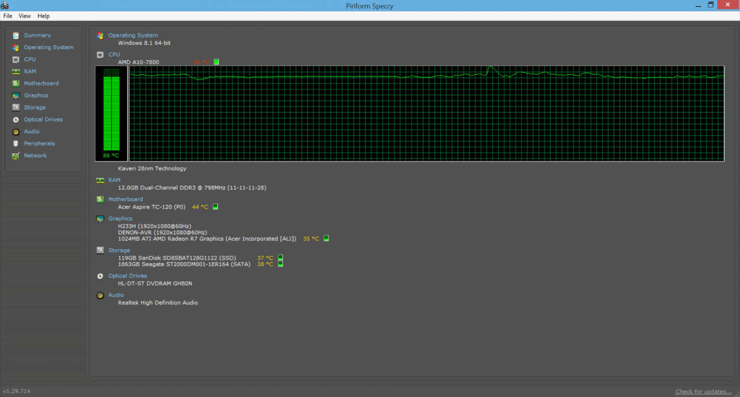Screen dimensions: 740x397
Task: Open the Operating System heading link in summary
Action: (133, 35)
